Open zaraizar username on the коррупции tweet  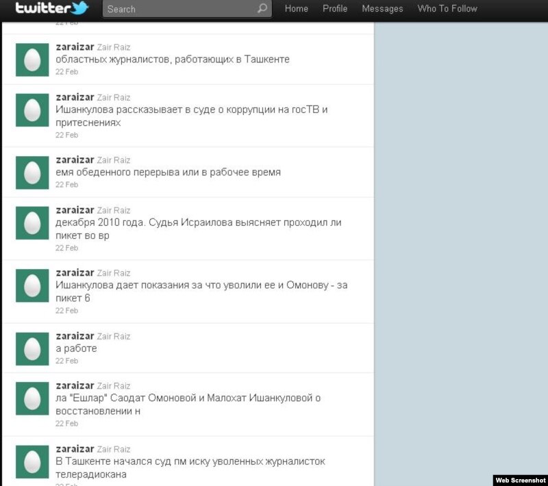coord(75,97)
